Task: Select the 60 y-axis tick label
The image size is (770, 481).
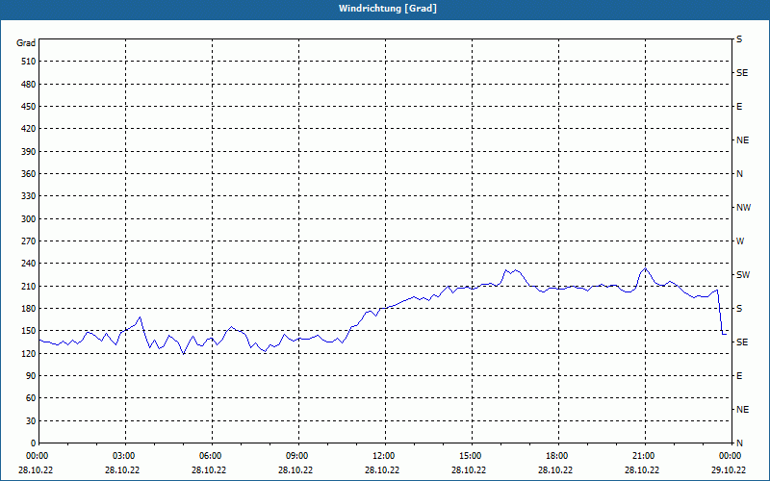Action: tap(31, 398)
